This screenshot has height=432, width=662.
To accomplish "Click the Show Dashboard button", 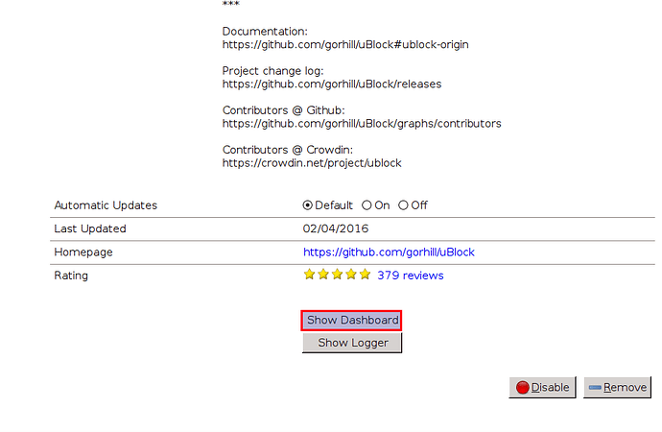I will 352,320.
